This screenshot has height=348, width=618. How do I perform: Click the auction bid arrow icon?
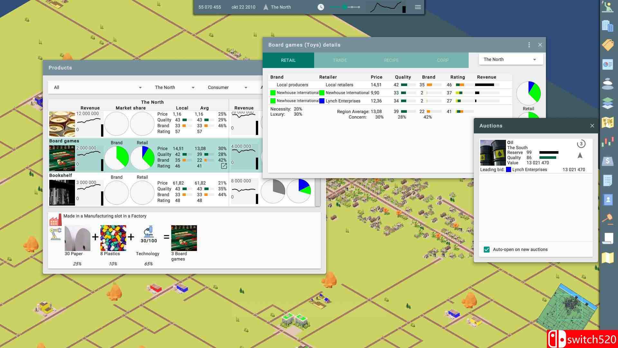coord(579,155)
